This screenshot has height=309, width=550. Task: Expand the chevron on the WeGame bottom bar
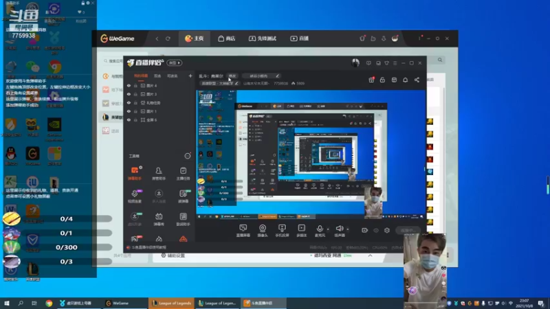click(x=370, y=255)
